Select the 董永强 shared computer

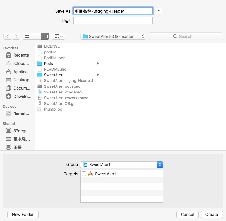click(x=18, y=139)
